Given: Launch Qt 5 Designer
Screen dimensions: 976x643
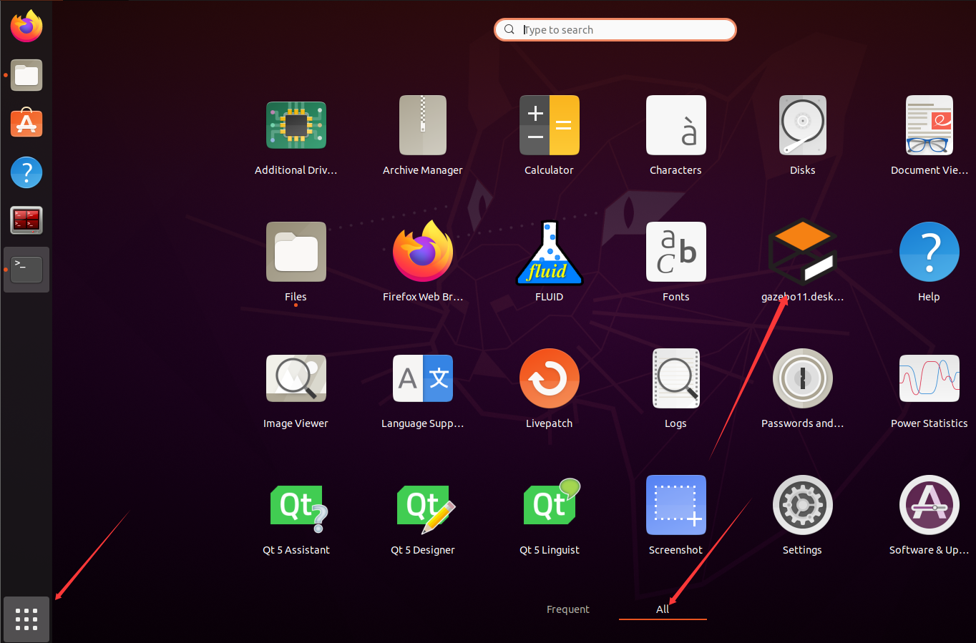Looking at the screenshot, I should [x=426, y=509].
